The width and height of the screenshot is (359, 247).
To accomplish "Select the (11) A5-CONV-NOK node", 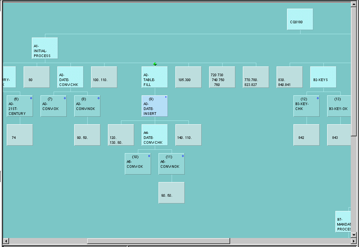I will [171, 164].
